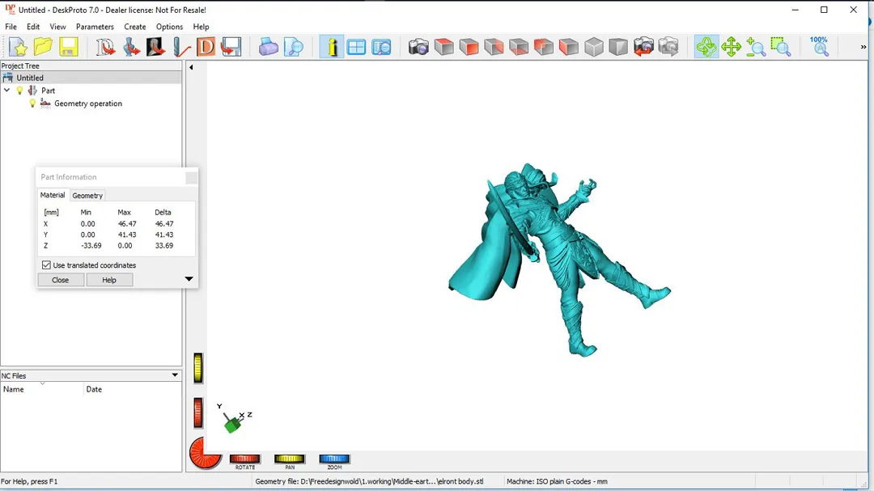This screenshot has height=491, width=874.
Task: Click the cyan 3D figure model in viewport
Action: click(560, 260)
